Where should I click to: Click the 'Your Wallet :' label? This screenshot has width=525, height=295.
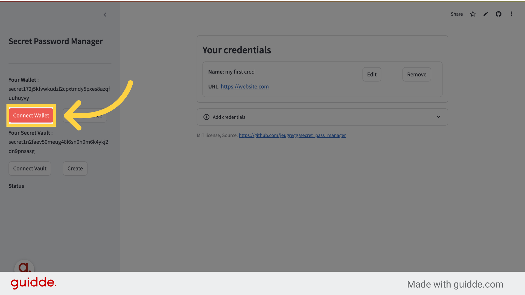[24, 80]
